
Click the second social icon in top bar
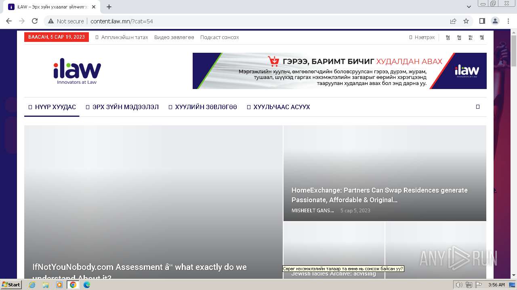pyautogui.click(x=459, y=37)
